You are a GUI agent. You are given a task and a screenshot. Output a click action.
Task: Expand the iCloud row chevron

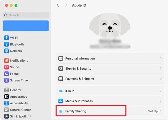161,91
